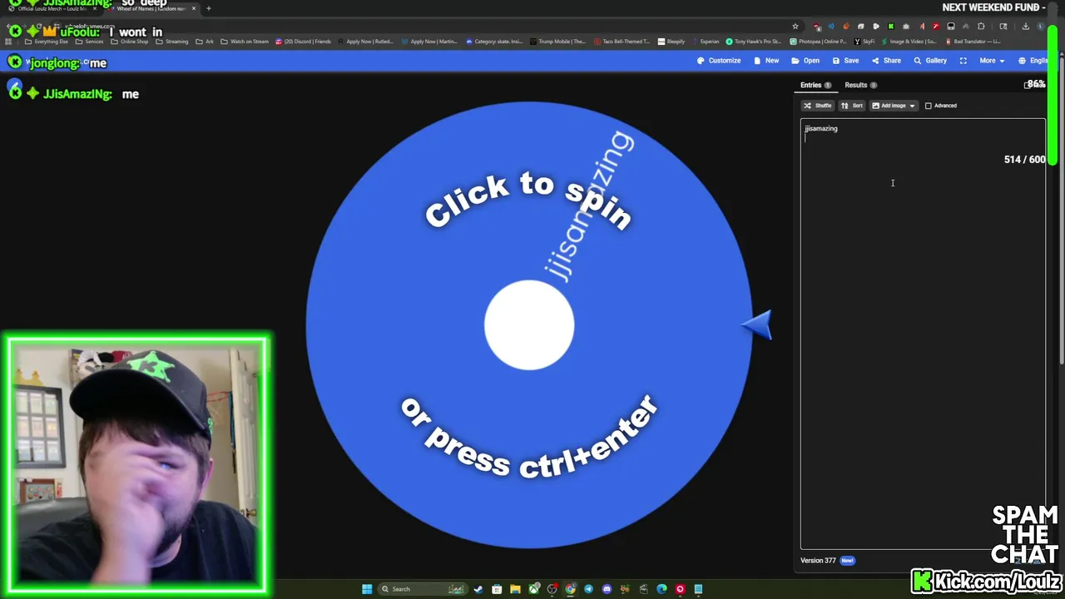Viewport: 1065px width, 599px height.
Task: Click the New badge beside Version 377
Action: (847, 561)
